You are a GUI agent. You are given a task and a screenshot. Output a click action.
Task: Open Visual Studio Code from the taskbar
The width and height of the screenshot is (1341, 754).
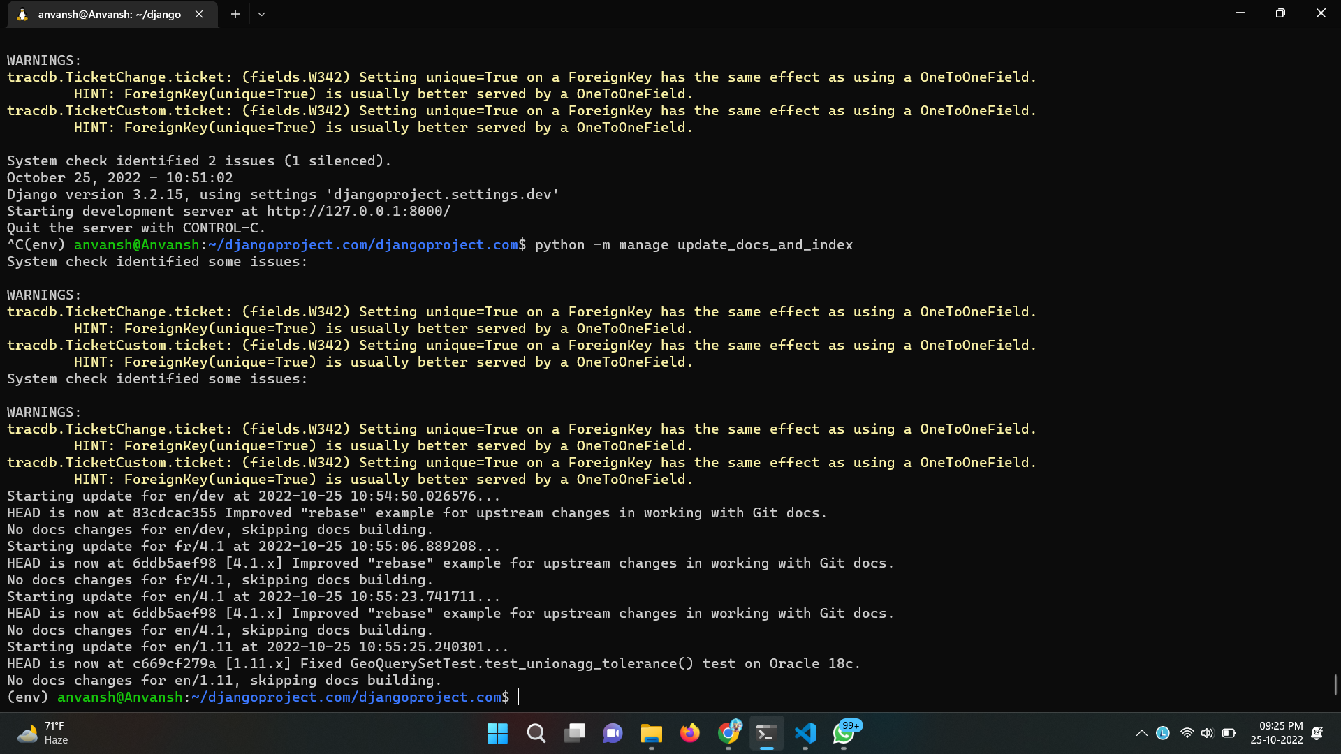[x=805, y=734]
